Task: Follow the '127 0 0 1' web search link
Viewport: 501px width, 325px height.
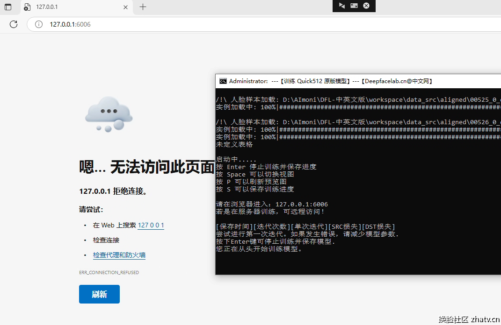Action: coord(151,225)
